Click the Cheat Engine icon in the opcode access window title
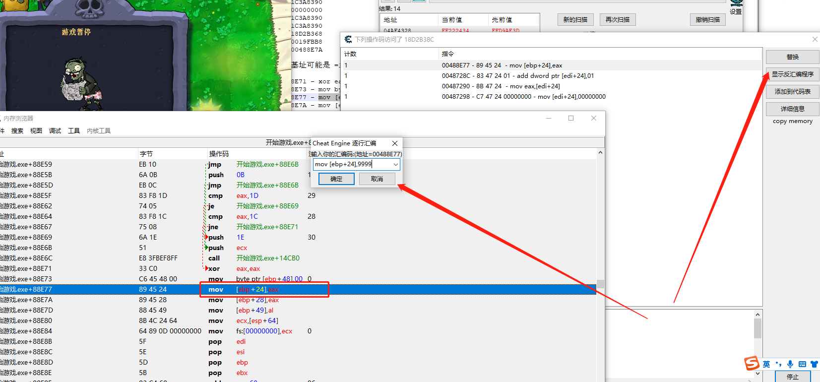This screenshot has height=382, width=820. pyautogui.click(x=348, y=39)
